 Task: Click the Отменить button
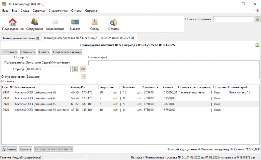[x=28, y=52]
